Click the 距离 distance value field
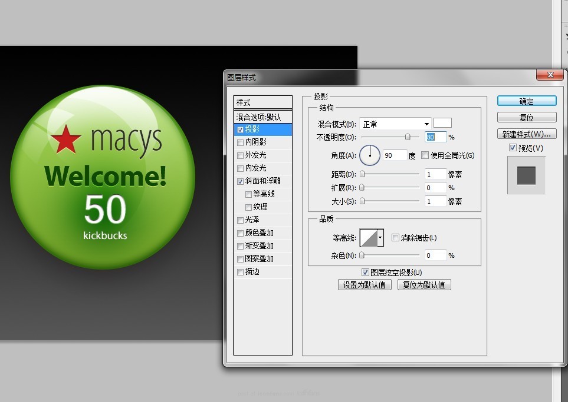Viewport: 568px width, 402px height. point(435,174)
